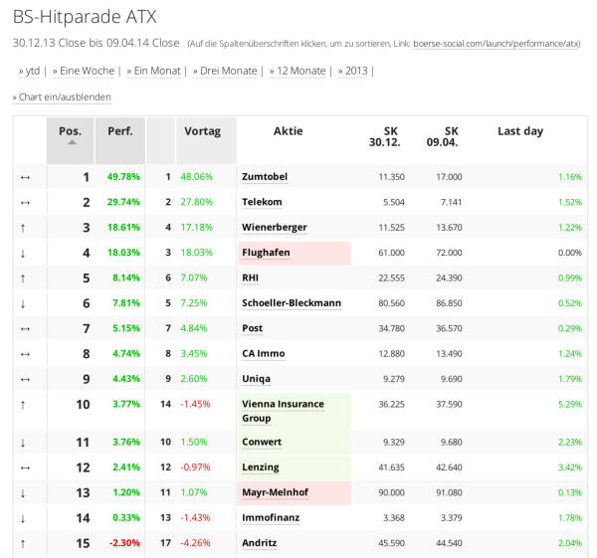This screenshot has height=558, width=597.
Task: Sort table by Perf. column
Action: [120, 131]
